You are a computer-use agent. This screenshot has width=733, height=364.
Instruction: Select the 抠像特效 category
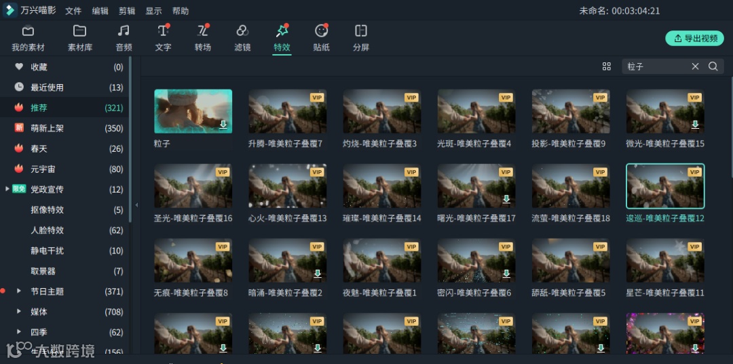[64, 210]
